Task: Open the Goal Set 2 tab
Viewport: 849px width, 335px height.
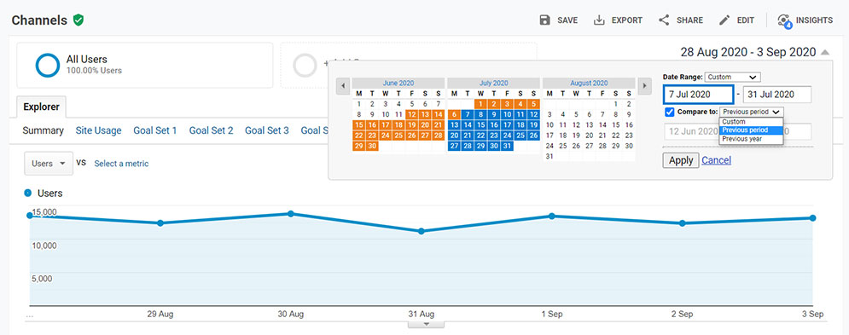Action: (211, 130)
